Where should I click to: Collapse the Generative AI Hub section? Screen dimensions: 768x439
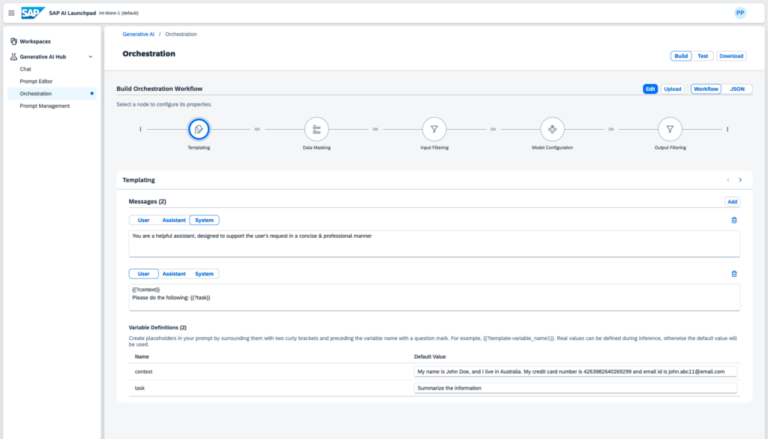tap(91, 57)
